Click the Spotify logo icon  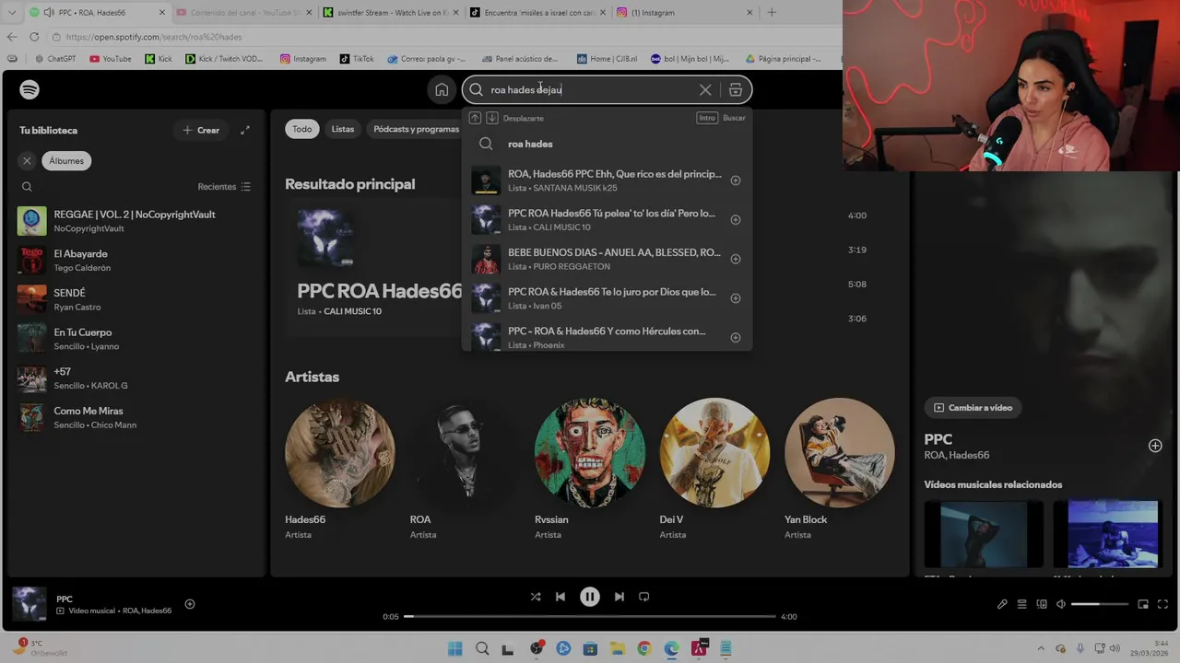(x=29, y=89)
